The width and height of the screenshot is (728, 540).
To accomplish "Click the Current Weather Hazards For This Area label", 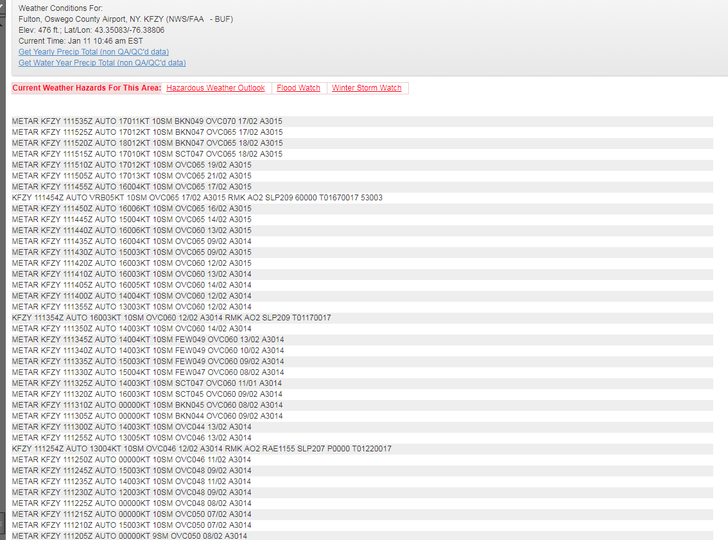I will 87,88.
